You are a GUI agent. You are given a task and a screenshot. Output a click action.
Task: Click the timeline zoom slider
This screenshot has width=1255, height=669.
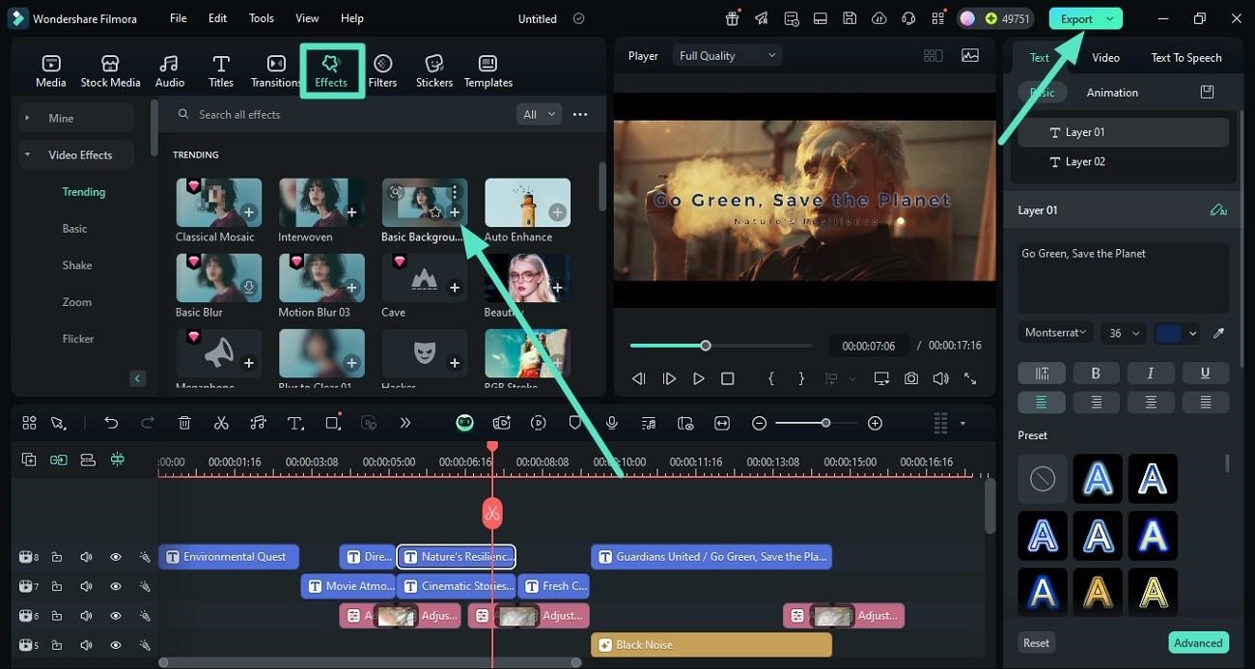point(818,423)
